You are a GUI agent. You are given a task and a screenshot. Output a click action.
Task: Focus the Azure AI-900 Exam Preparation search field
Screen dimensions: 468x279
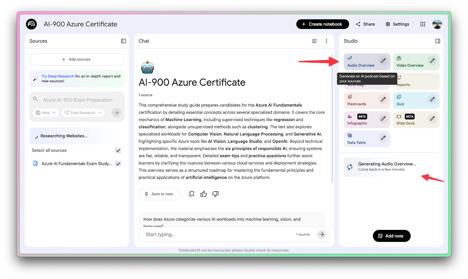pos(78,100)
